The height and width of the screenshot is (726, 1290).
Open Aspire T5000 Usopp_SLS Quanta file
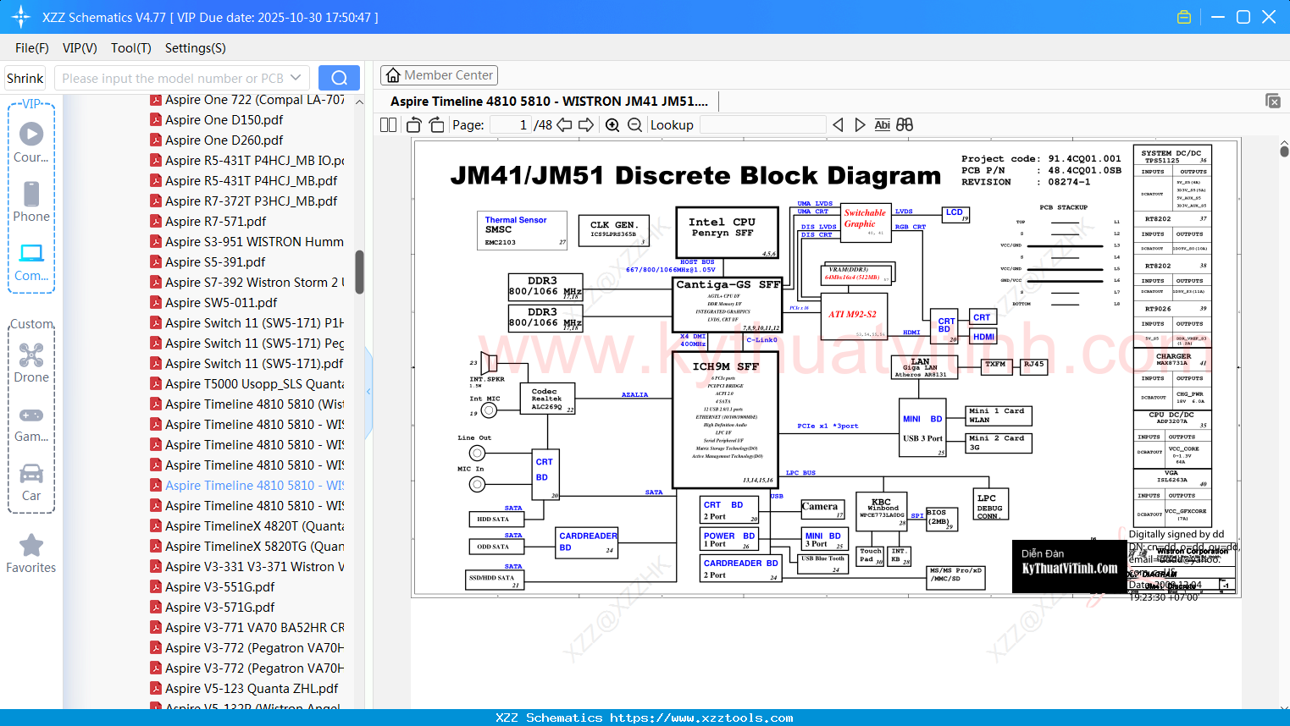(x=255, y=384)
